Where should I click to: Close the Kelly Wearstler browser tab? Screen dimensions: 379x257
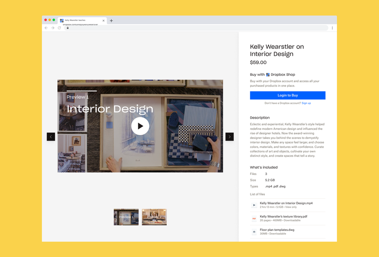coord(103,20)
